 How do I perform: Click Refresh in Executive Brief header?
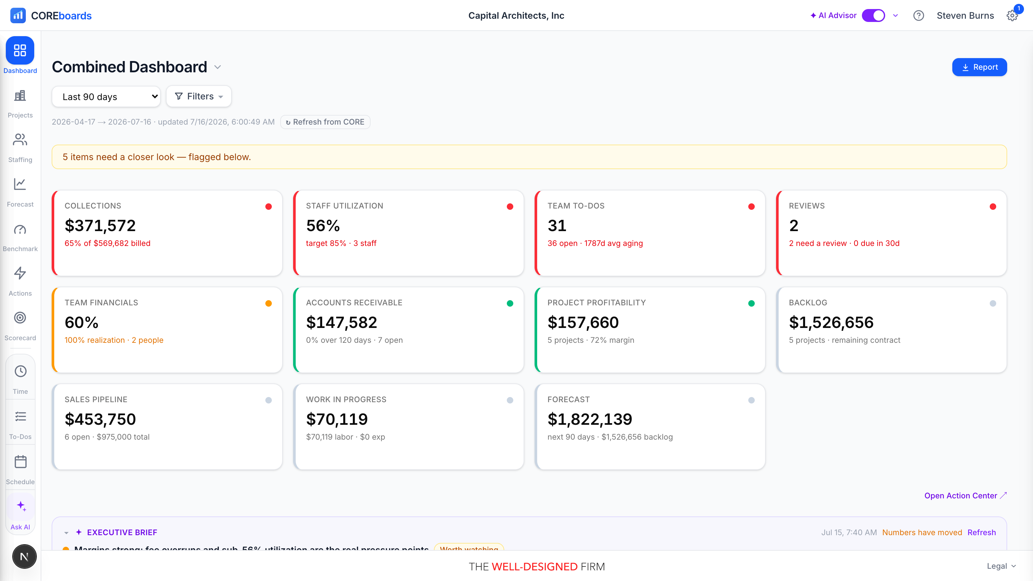tap(981, 533)
